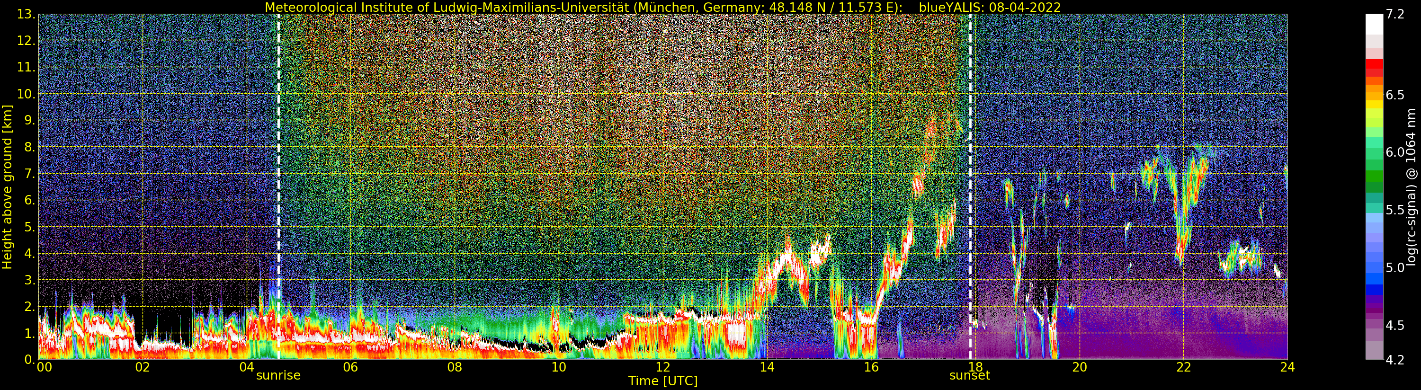
Task: Click the colorbar value '6.0'
Action: click(1395, 152)
